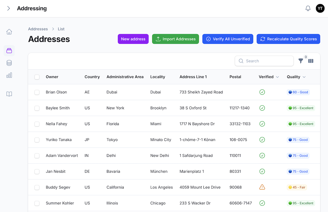Click Baylee Smith's 95 - Excellent badge
Screen dimensions: 328x212
pyautogui.click(x=301, y=108)
